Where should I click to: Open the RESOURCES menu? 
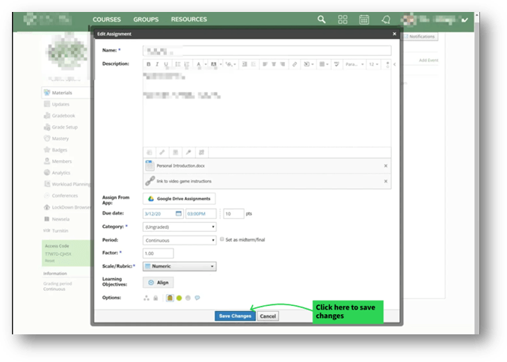click(189, 19)
